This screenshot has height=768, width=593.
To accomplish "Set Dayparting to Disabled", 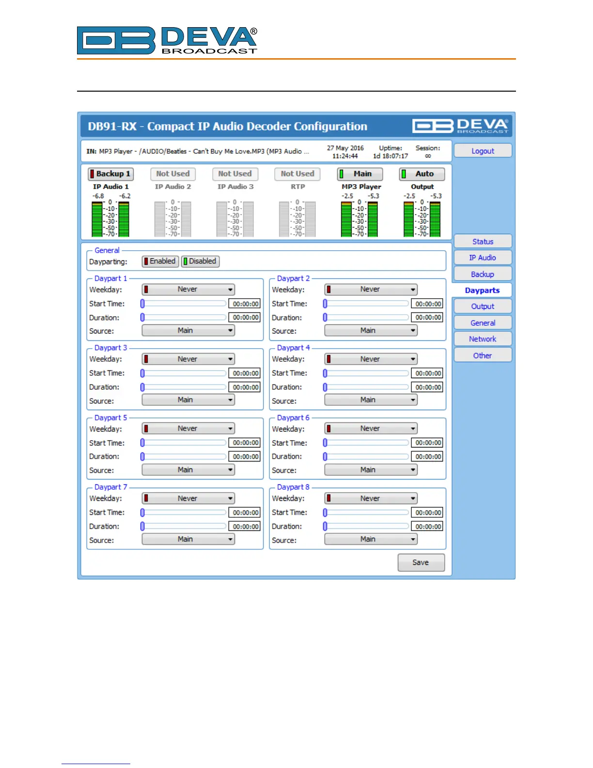I will tap(200, 261).
